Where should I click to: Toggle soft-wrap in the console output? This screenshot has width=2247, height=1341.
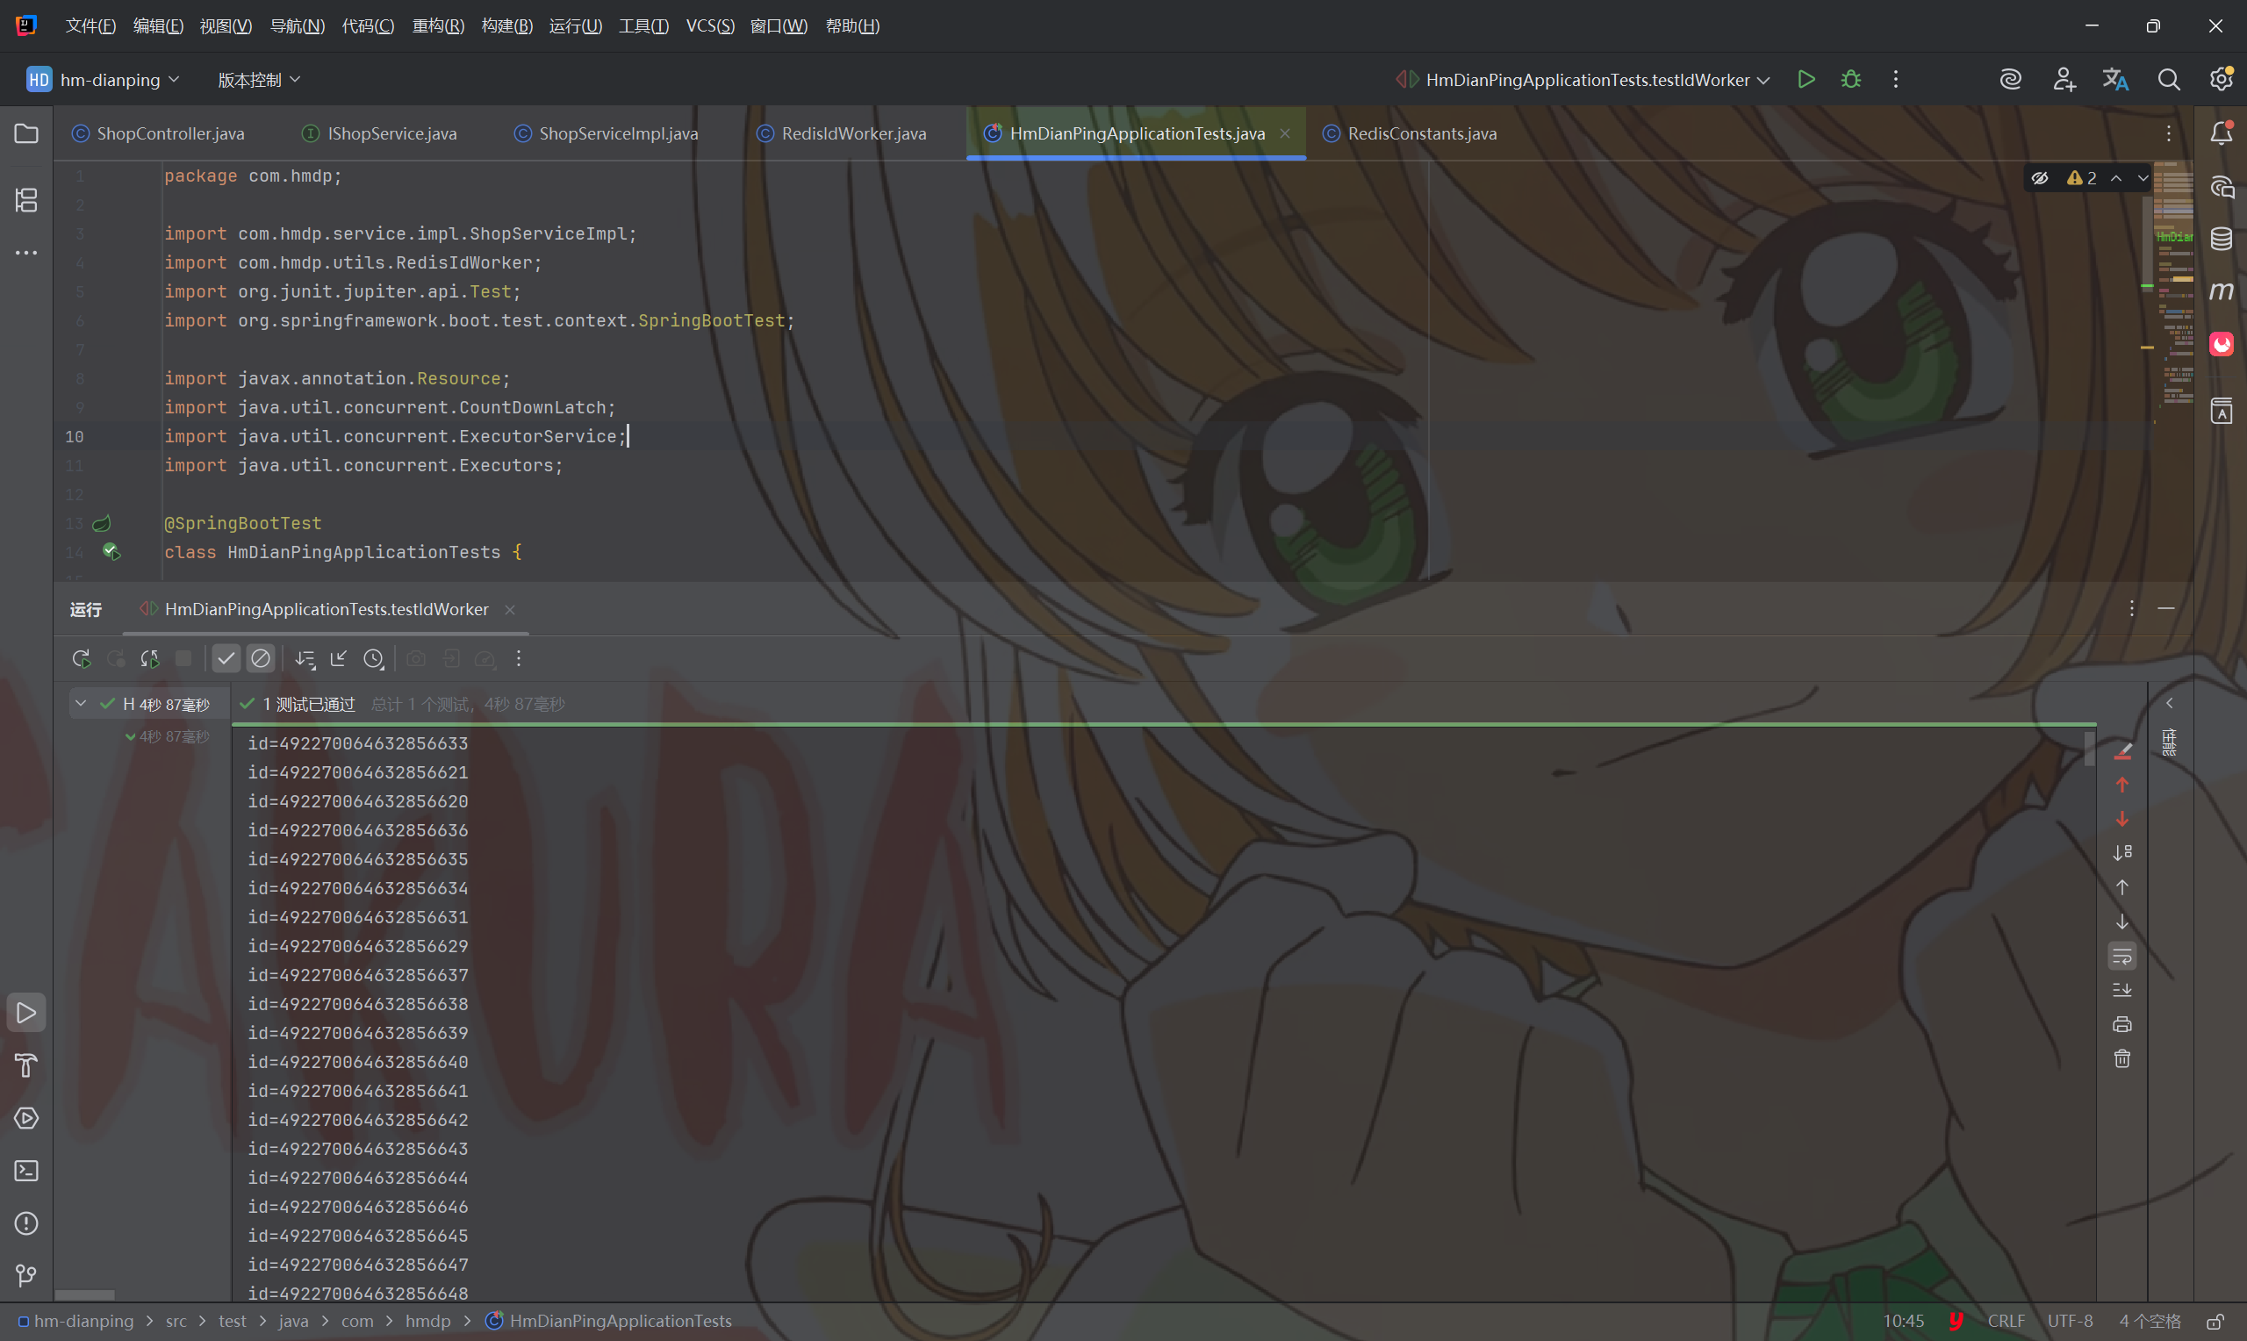pos(2121,956)
